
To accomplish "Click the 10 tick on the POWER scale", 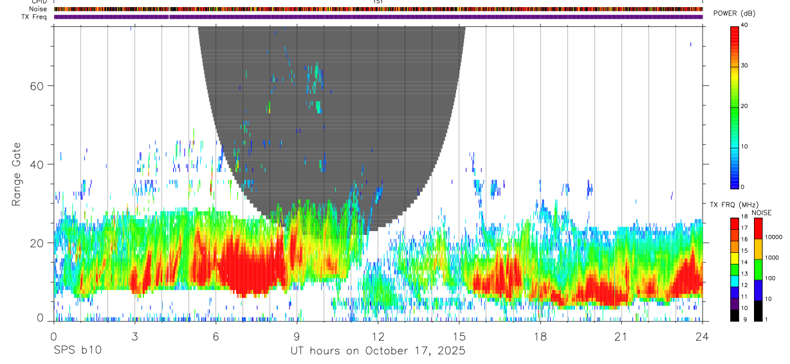I will (745, 146).
